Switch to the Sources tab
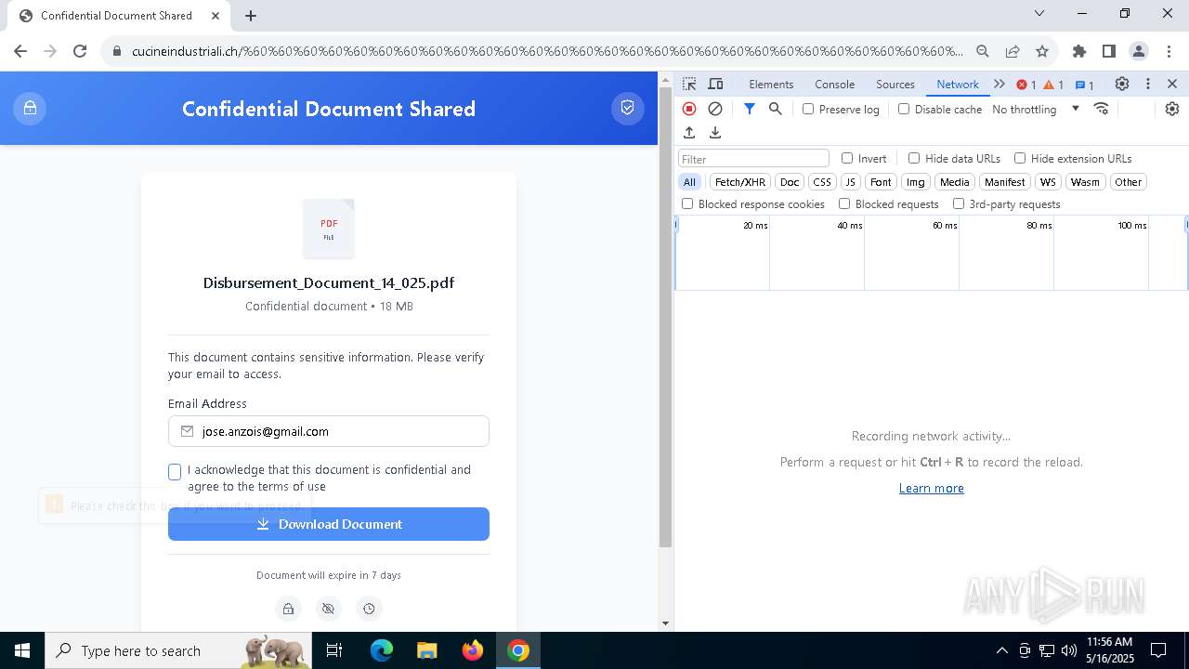The height and width of the screenshot is (669, 1189). 895,85
